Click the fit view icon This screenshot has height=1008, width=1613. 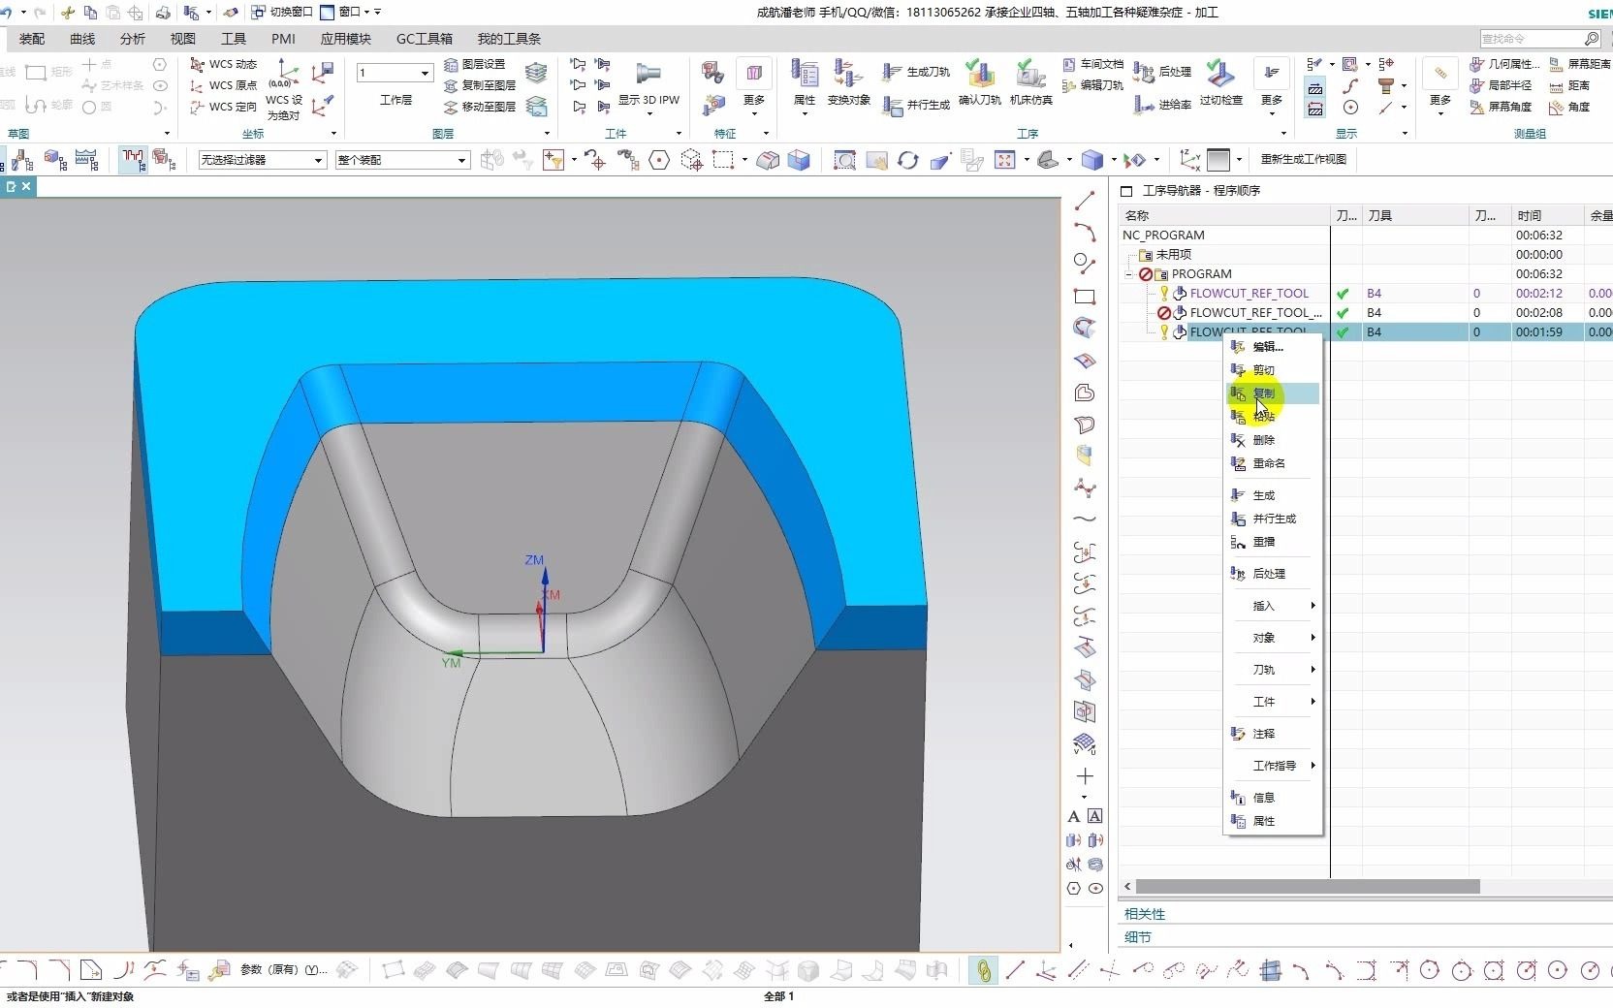1004,160
